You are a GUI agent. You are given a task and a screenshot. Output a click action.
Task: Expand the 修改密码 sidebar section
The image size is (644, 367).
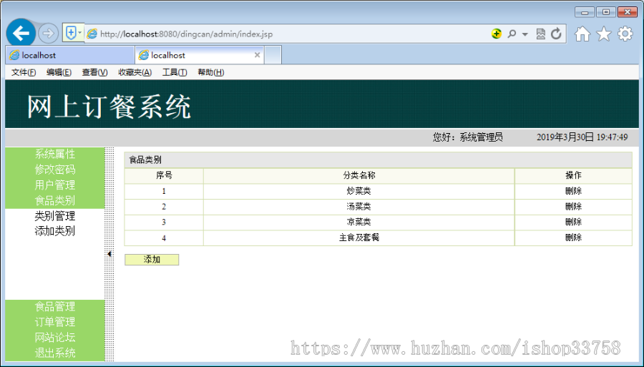pos(54,169)
